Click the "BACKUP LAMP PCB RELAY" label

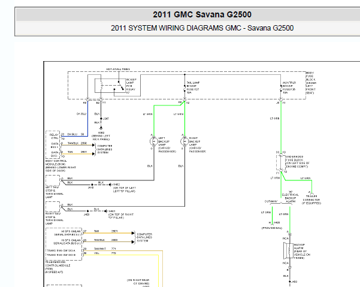[x=131, y=86]
